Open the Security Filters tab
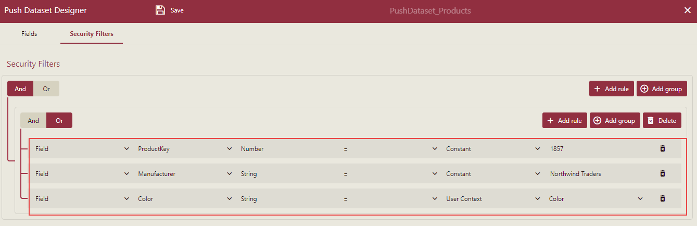697x226 pixels. (92, 34)
